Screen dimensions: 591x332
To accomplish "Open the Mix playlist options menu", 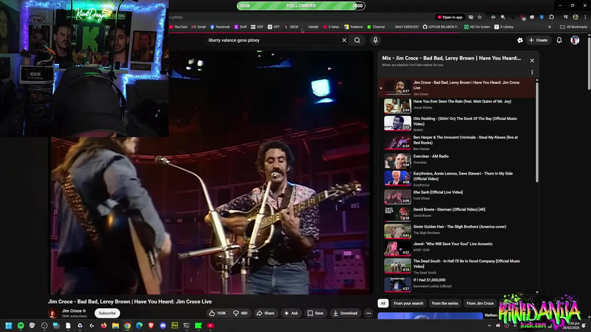I will point(532,72).
